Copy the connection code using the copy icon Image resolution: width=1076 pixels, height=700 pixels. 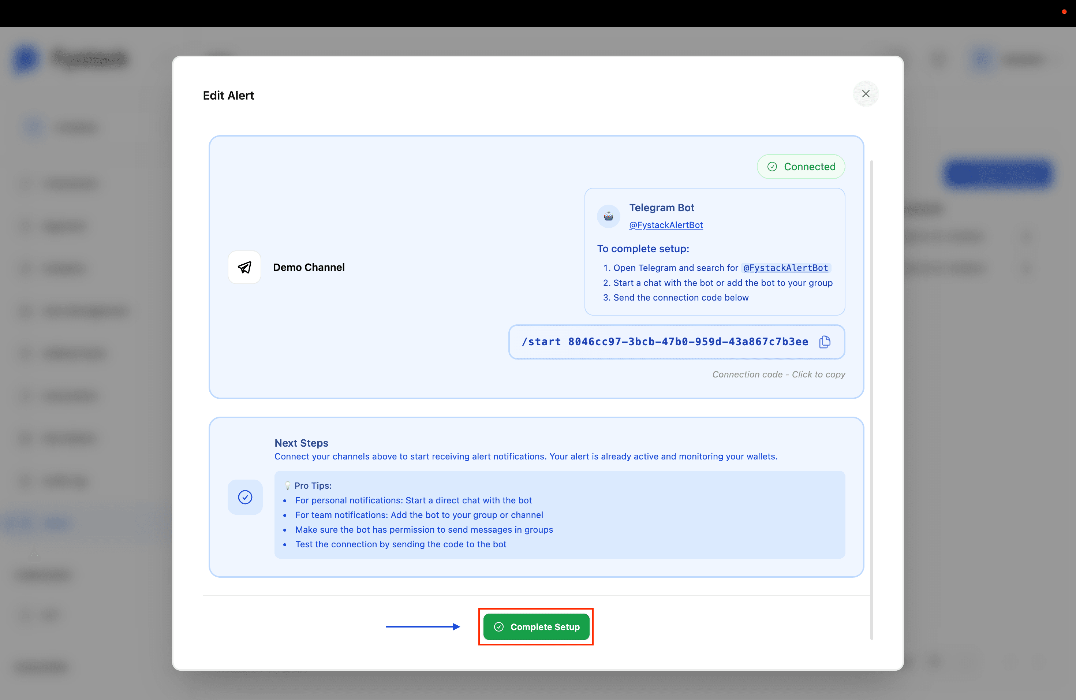click(824, 342)
